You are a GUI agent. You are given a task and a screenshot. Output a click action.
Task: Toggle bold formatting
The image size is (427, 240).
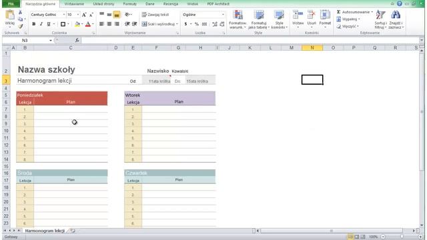tap(34, 24)
